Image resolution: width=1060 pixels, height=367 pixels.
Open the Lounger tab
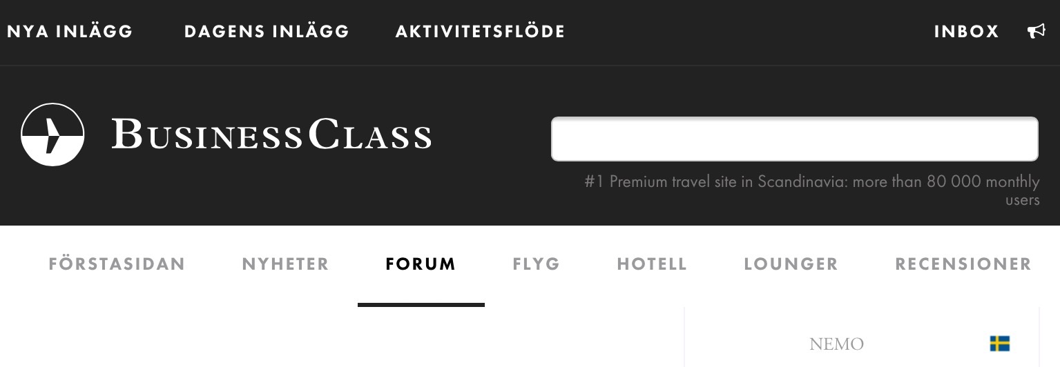tap(791, 264)
